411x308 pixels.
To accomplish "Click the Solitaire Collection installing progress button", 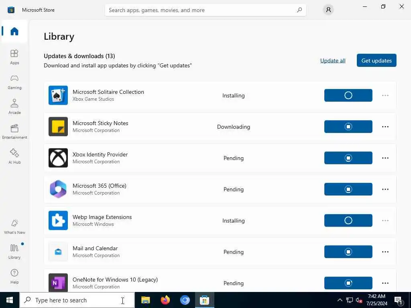I will coord(348,95).
